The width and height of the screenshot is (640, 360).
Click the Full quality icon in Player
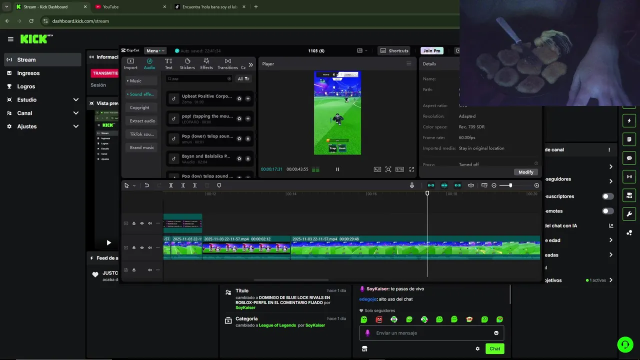click(377, 169)
